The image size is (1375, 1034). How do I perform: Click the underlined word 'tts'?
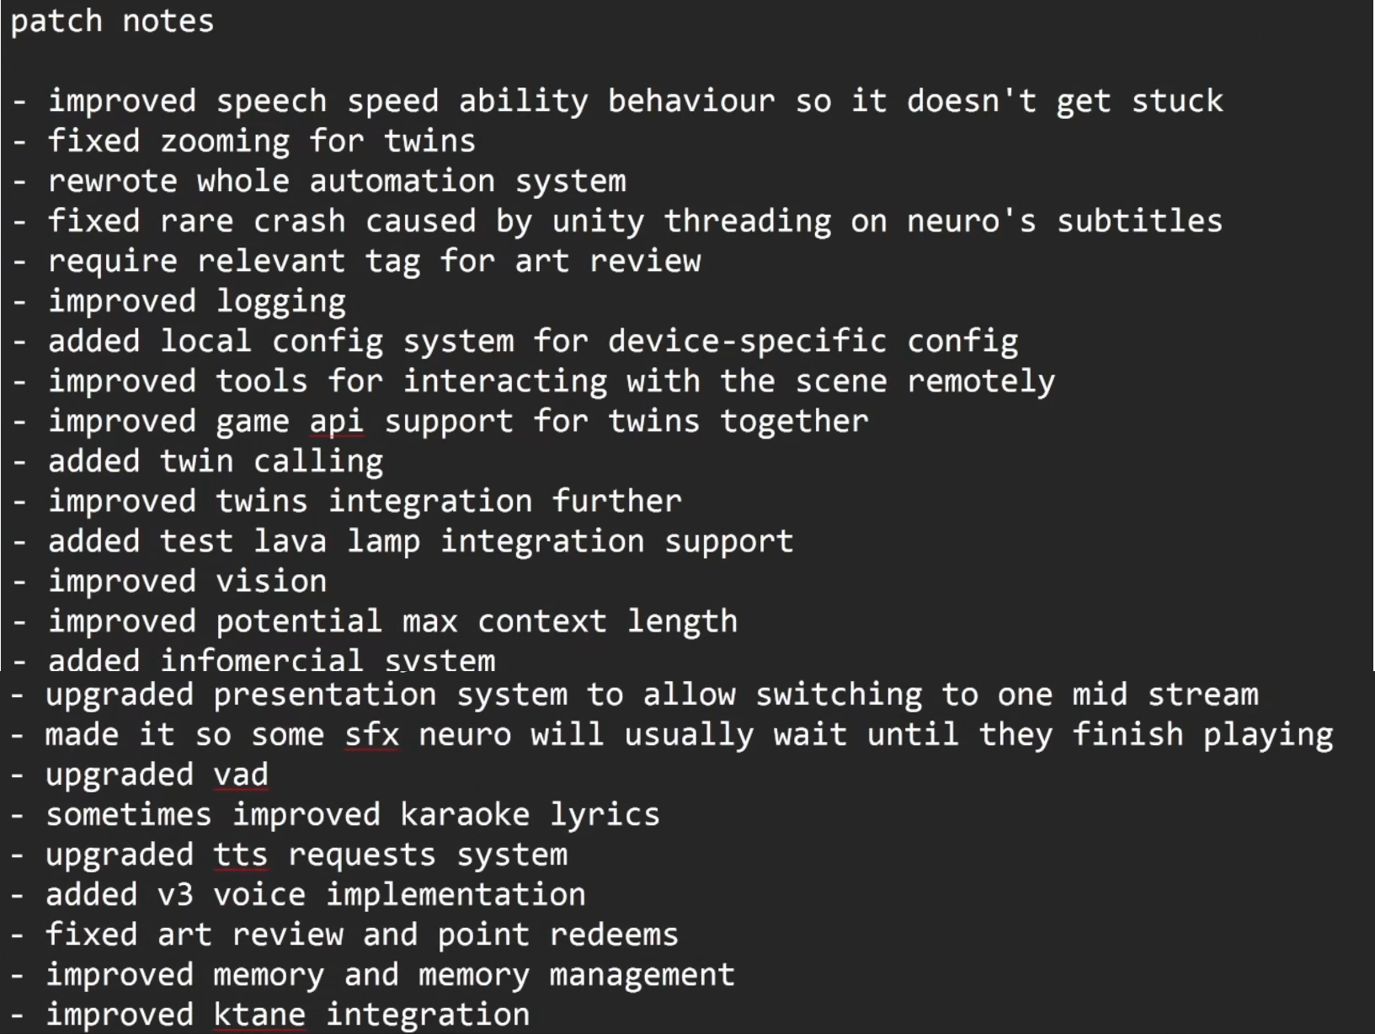pos(241,855)
